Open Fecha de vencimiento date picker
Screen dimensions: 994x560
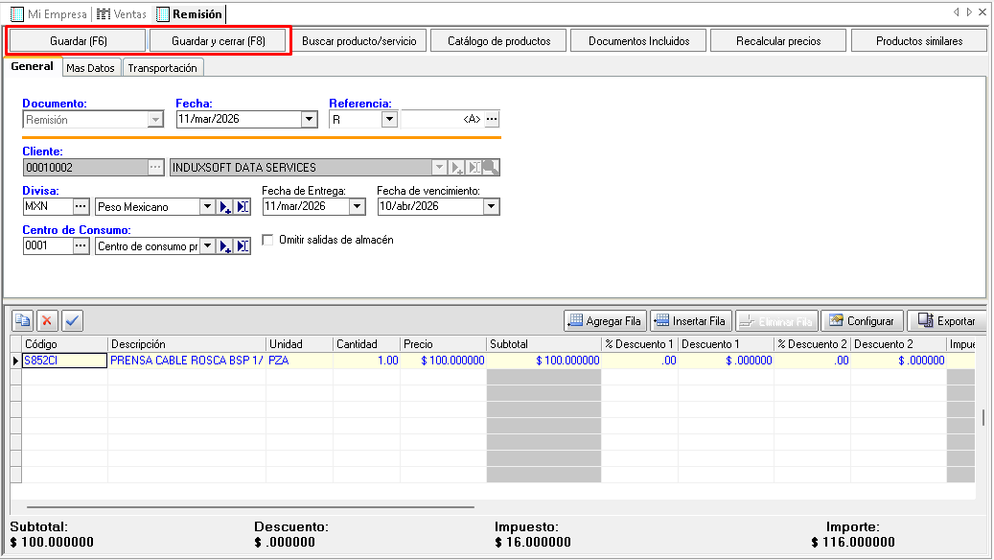[x=491, y=207]
